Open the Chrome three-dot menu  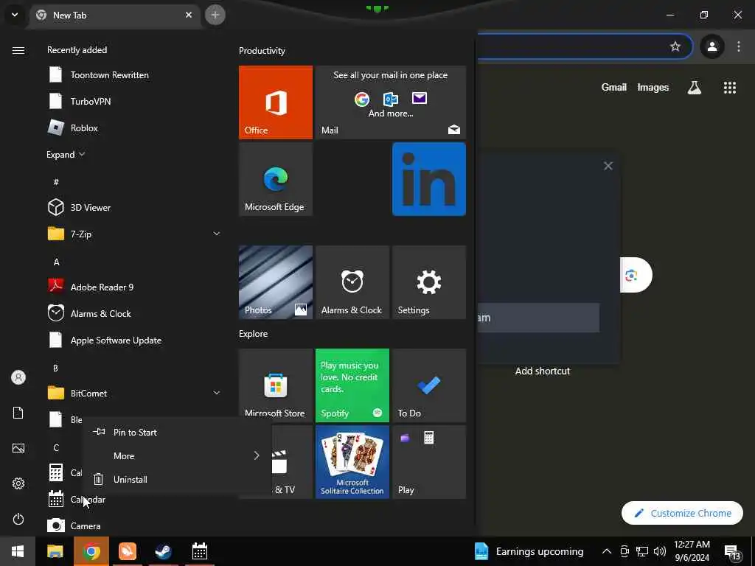739,46
